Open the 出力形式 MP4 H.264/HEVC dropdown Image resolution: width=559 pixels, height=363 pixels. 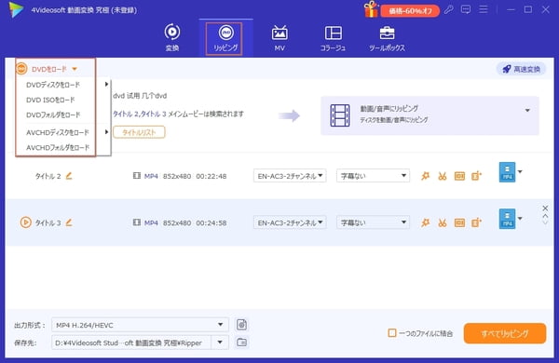pyautogui.click(x=140, y=325)
